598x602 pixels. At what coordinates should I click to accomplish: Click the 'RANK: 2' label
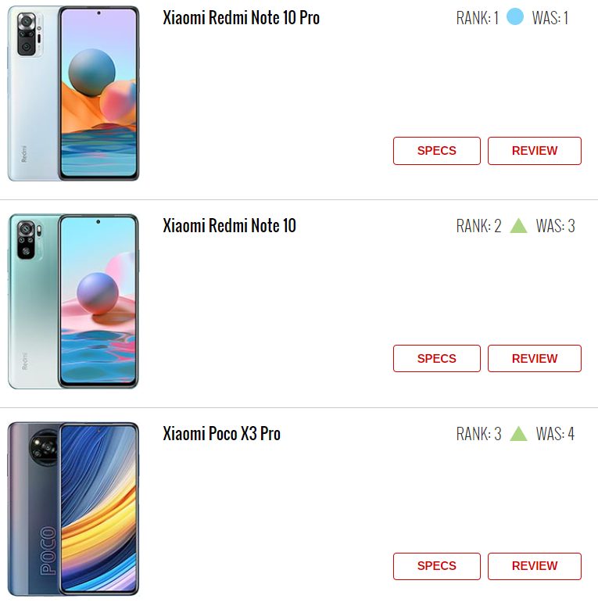478,226
